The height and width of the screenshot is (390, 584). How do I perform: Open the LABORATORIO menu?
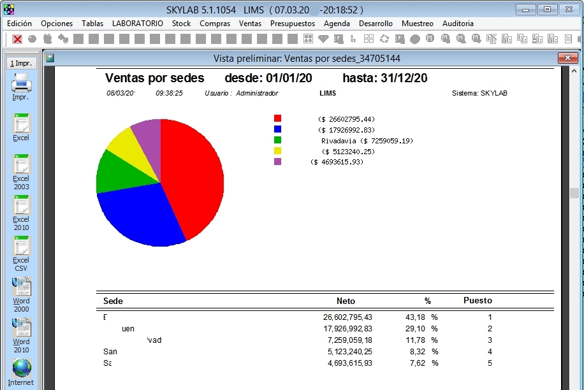click(137, 24)
